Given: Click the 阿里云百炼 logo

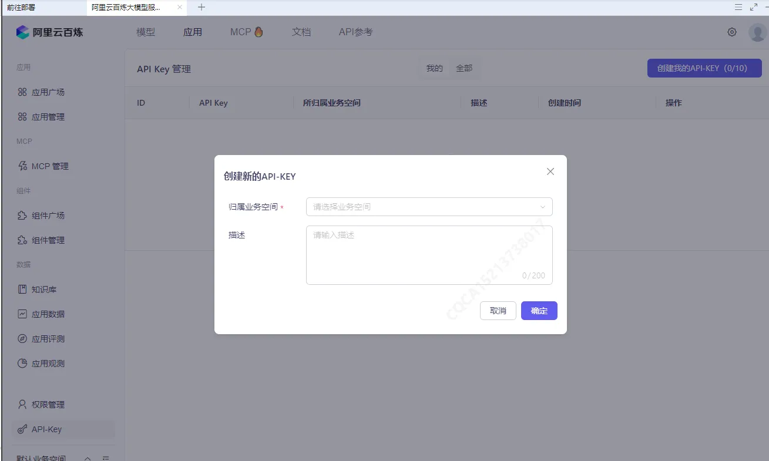Looking at the screenshot, I should (49, 32).
